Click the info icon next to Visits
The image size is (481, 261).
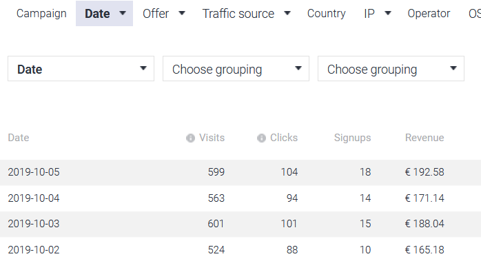click(x=190, y=138)
